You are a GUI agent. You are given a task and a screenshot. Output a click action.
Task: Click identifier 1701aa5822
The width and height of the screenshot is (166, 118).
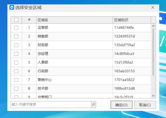click(x=124, y=80)
